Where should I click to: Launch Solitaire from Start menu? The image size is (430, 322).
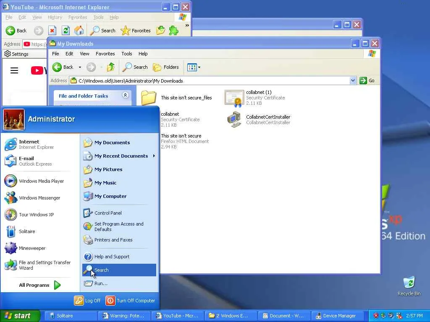pyautogui.click(x=20, y=231)
